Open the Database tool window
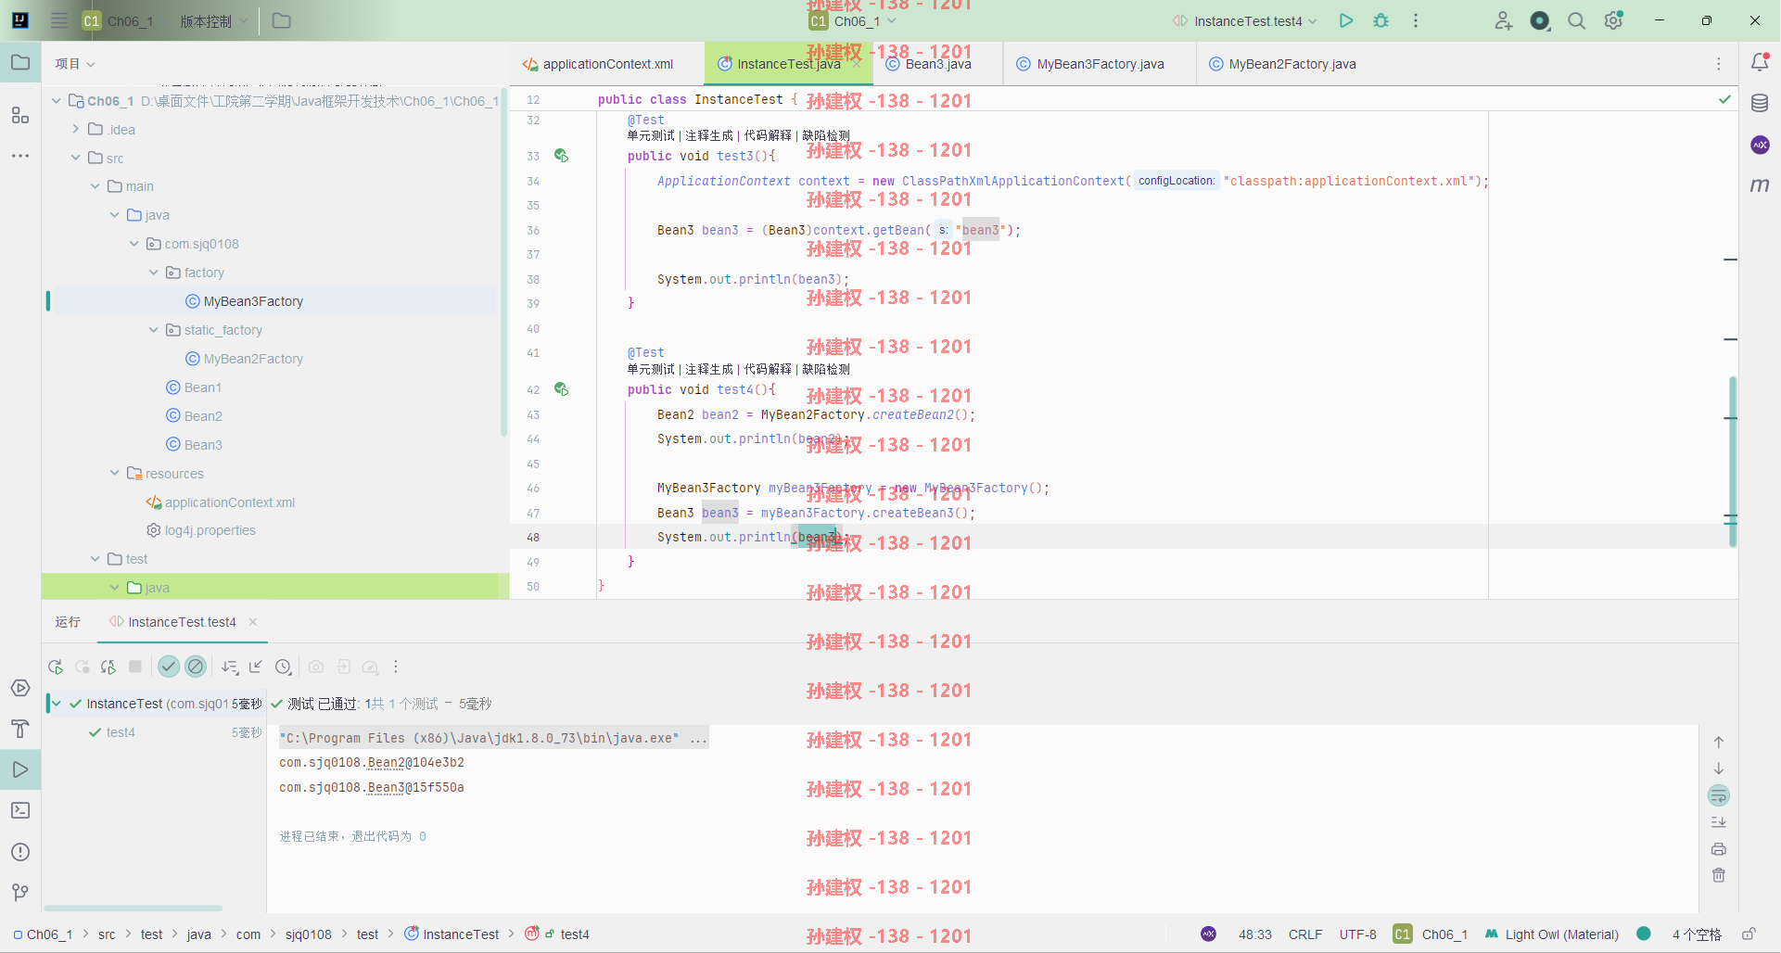The height and width of the screenshot is (953, 1781). tap(1760, 104)
